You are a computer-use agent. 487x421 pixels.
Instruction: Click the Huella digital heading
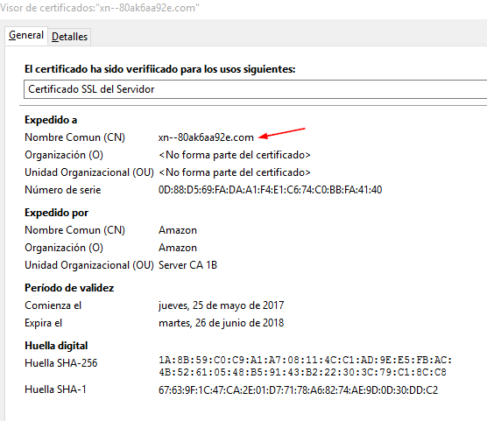pos(56,346)
